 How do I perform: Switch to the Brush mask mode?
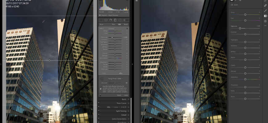pyautogui.click(x=126, y=24)
